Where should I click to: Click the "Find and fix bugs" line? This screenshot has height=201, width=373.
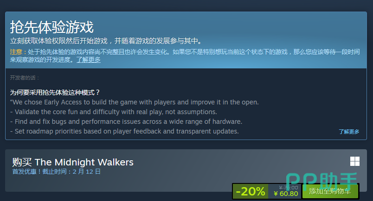tap(126, 122)
